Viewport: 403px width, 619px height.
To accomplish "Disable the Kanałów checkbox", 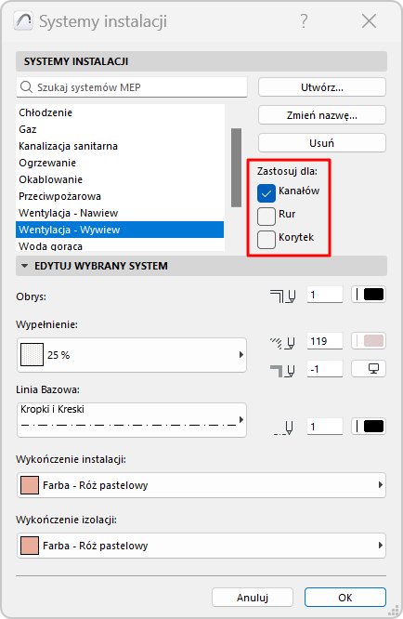I will 266,192.
